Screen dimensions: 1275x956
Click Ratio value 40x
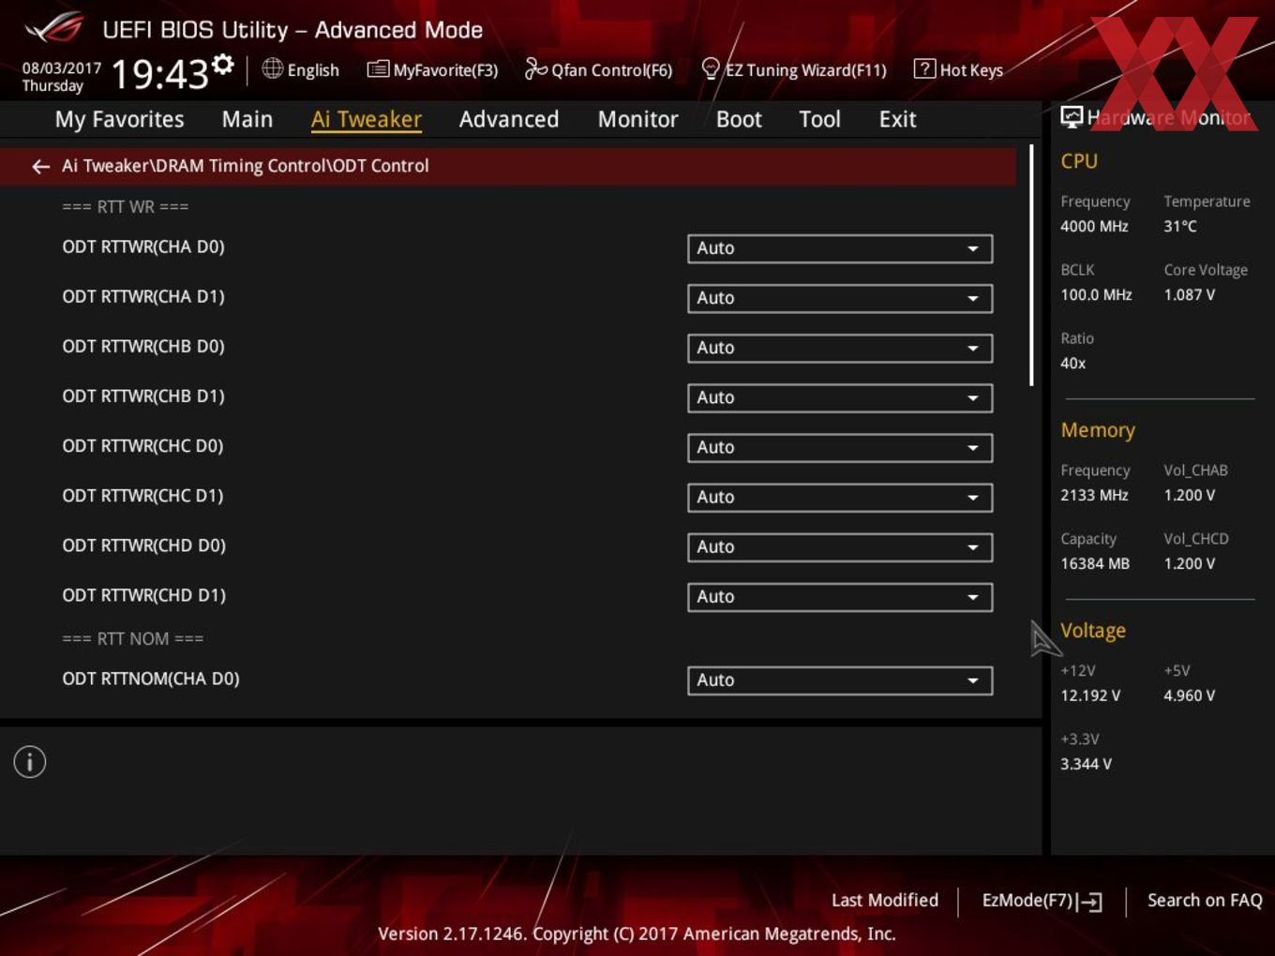[x=1072, y=363]
